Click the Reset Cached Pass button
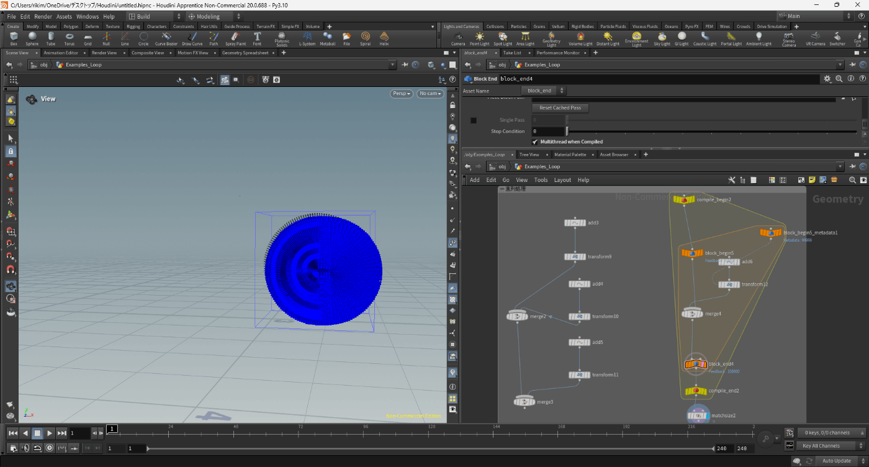This screenshot has width=869, height=467. click(x=560, y=107)
